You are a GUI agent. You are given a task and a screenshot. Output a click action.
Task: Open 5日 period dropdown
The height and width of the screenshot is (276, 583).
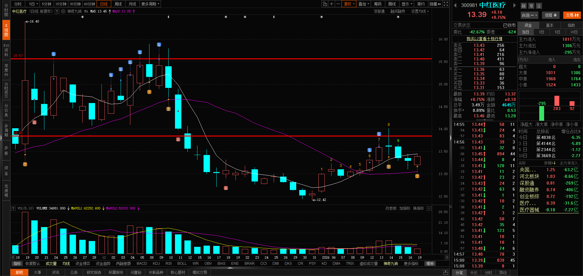coord(33,4)
